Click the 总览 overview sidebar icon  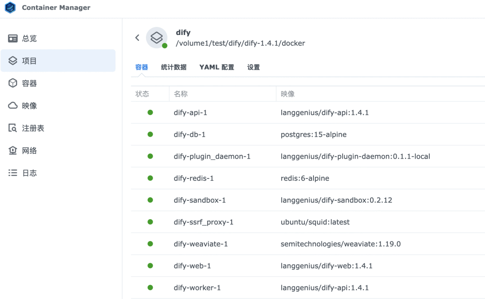coord(13,38)
